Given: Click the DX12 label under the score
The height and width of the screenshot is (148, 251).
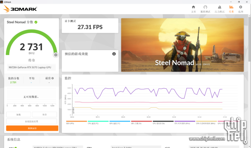Looking at the screenshot, I should 32,53.
